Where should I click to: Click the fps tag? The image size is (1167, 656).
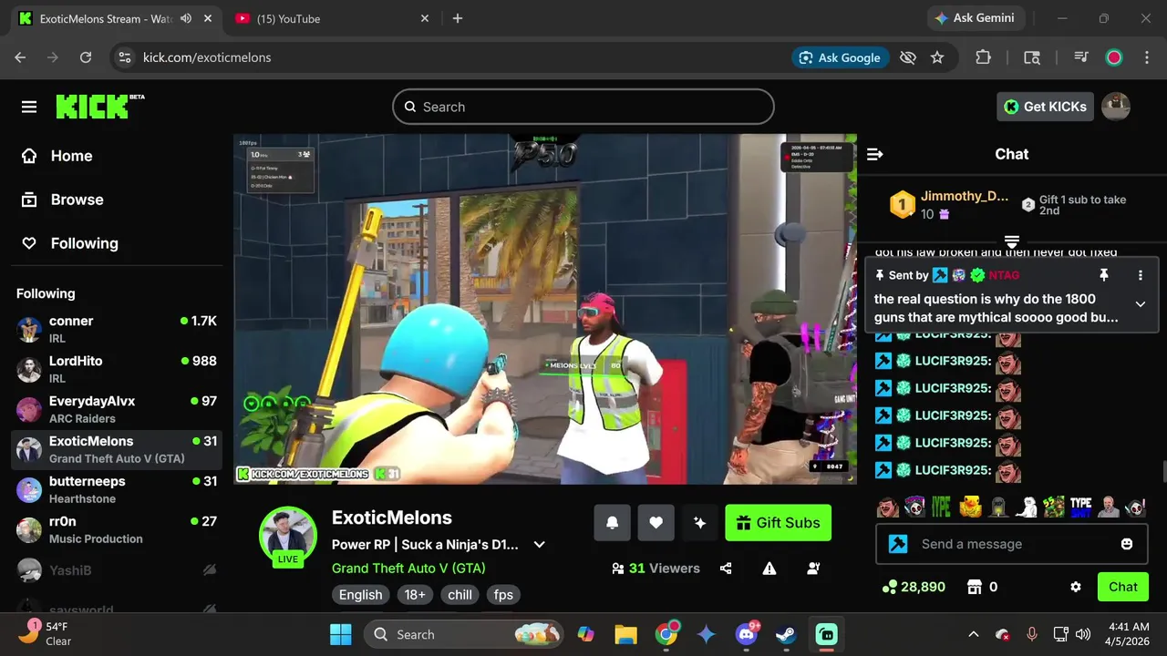(x=503, y=595)
